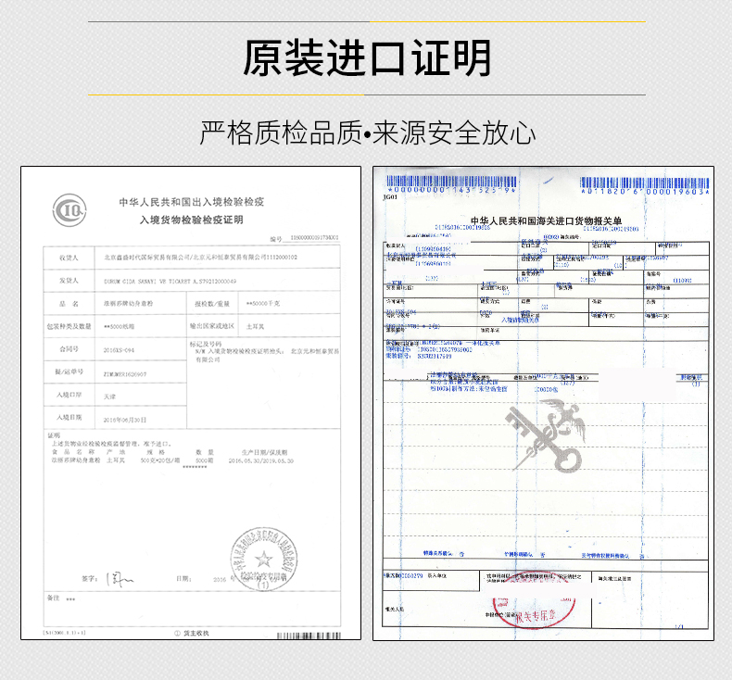Click the value **50000千克
Screen dimensions: 732x680
(263, 303)
